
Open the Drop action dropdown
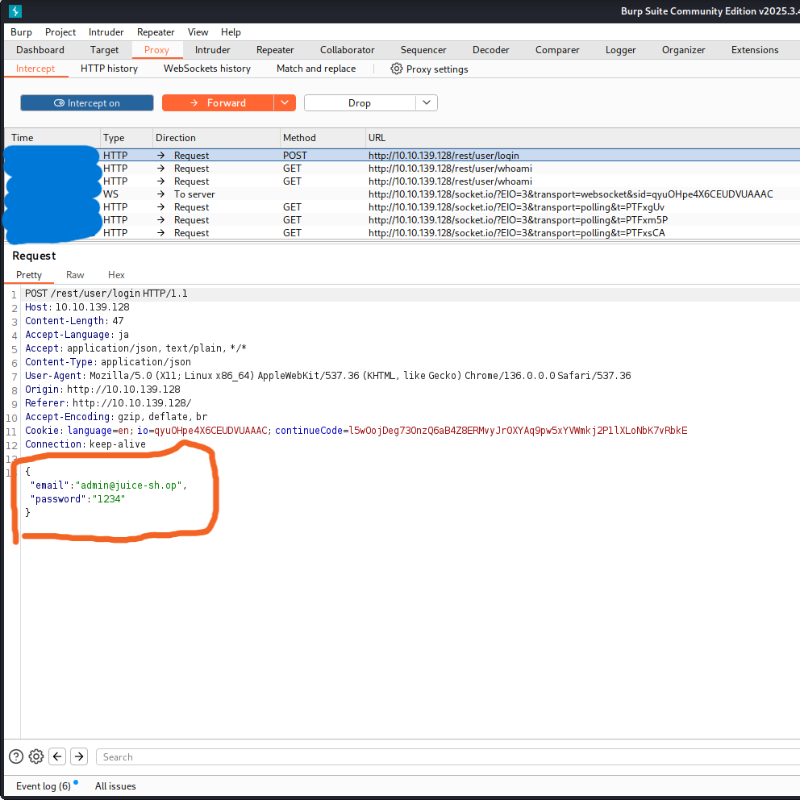click(x=426, y=102)
